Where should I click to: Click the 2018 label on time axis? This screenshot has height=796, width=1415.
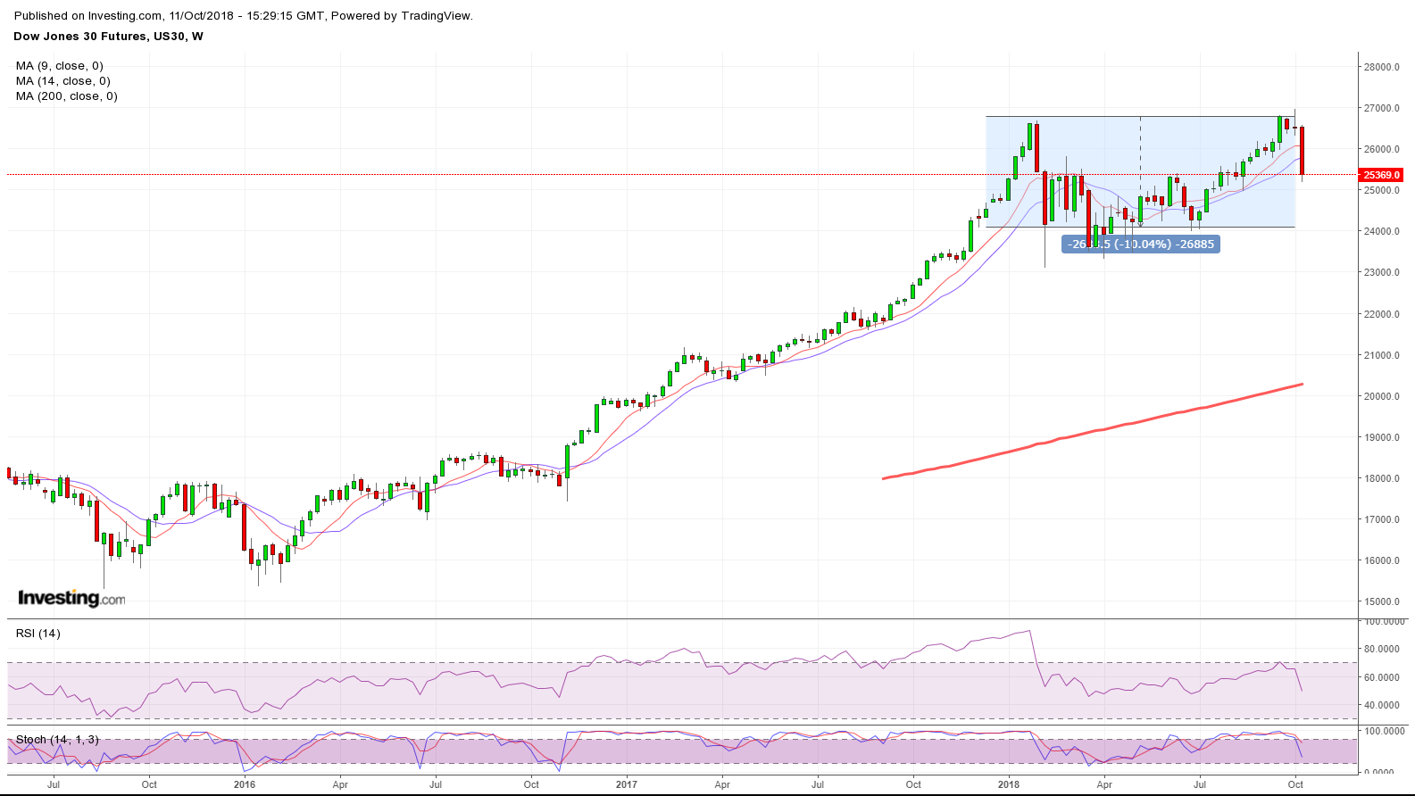pyautogui.click(x=1009, y=785)
